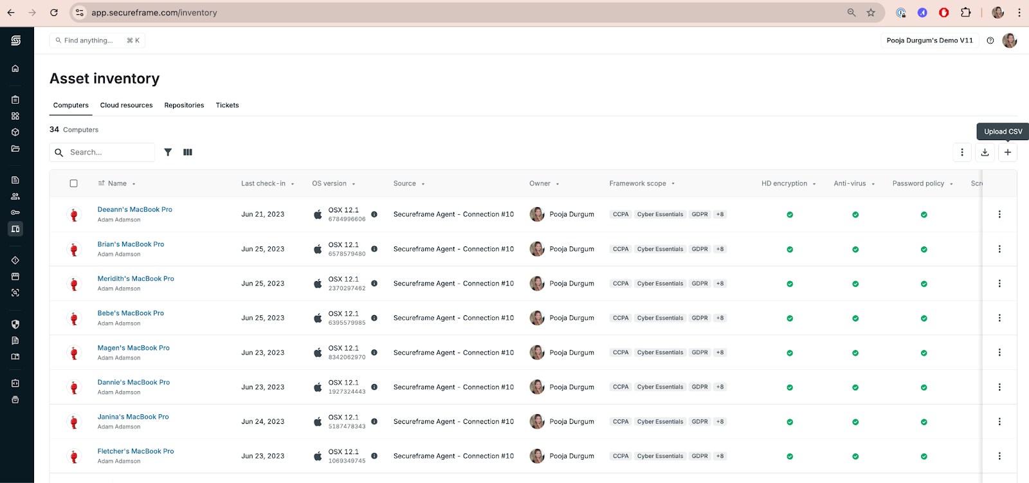Click the filter funnel icon
Viewport: 1029px width, 483px height.
pos(168,152)
